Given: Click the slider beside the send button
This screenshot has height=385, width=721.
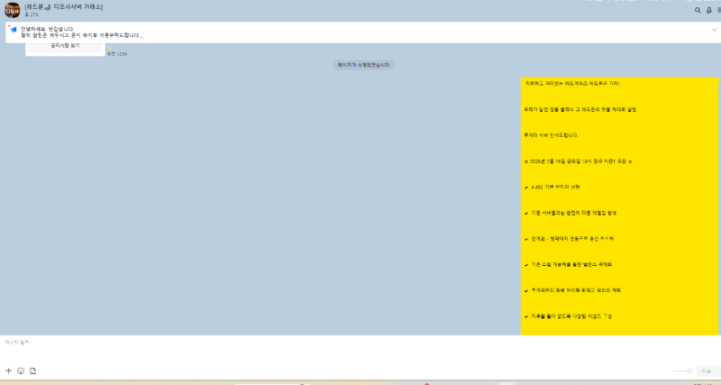Looking at the screenshot, I should pos(682,371).
